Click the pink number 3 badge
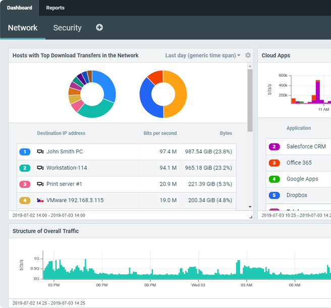331x308 pixels. tap(25, 184)
